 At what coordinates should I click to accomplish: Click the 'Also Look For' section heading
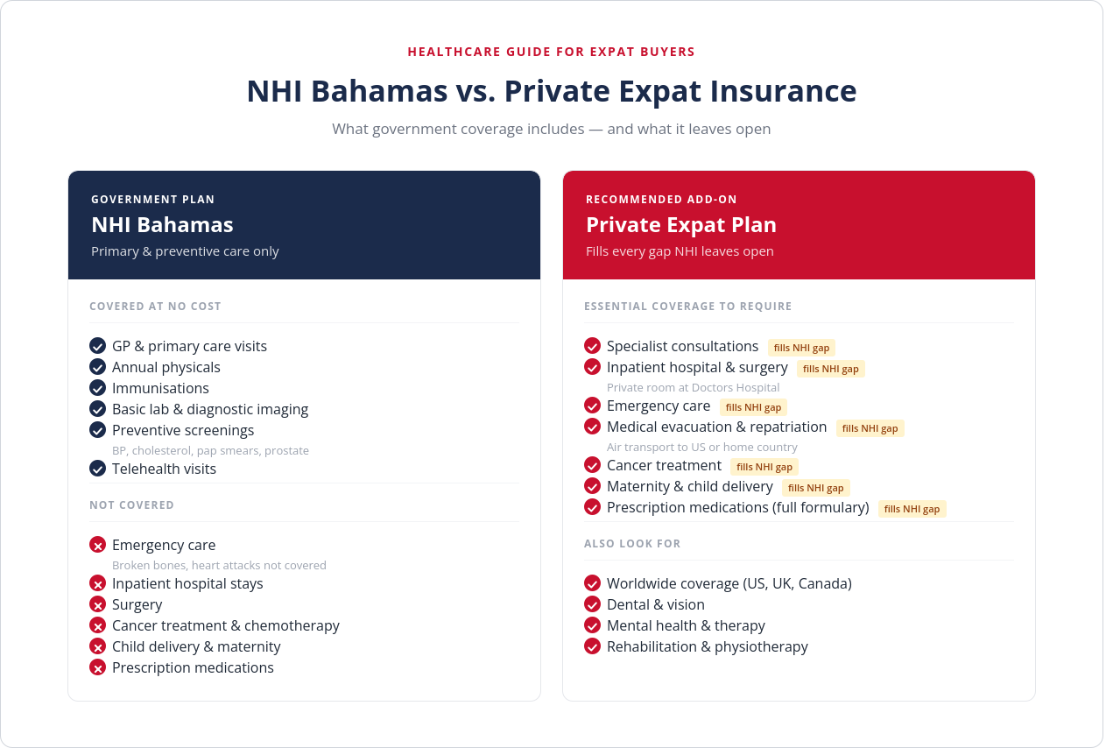point(632,544)
